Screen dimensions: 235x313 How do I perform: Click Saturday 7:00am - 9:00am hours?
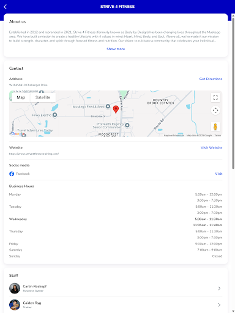point(210,250)
